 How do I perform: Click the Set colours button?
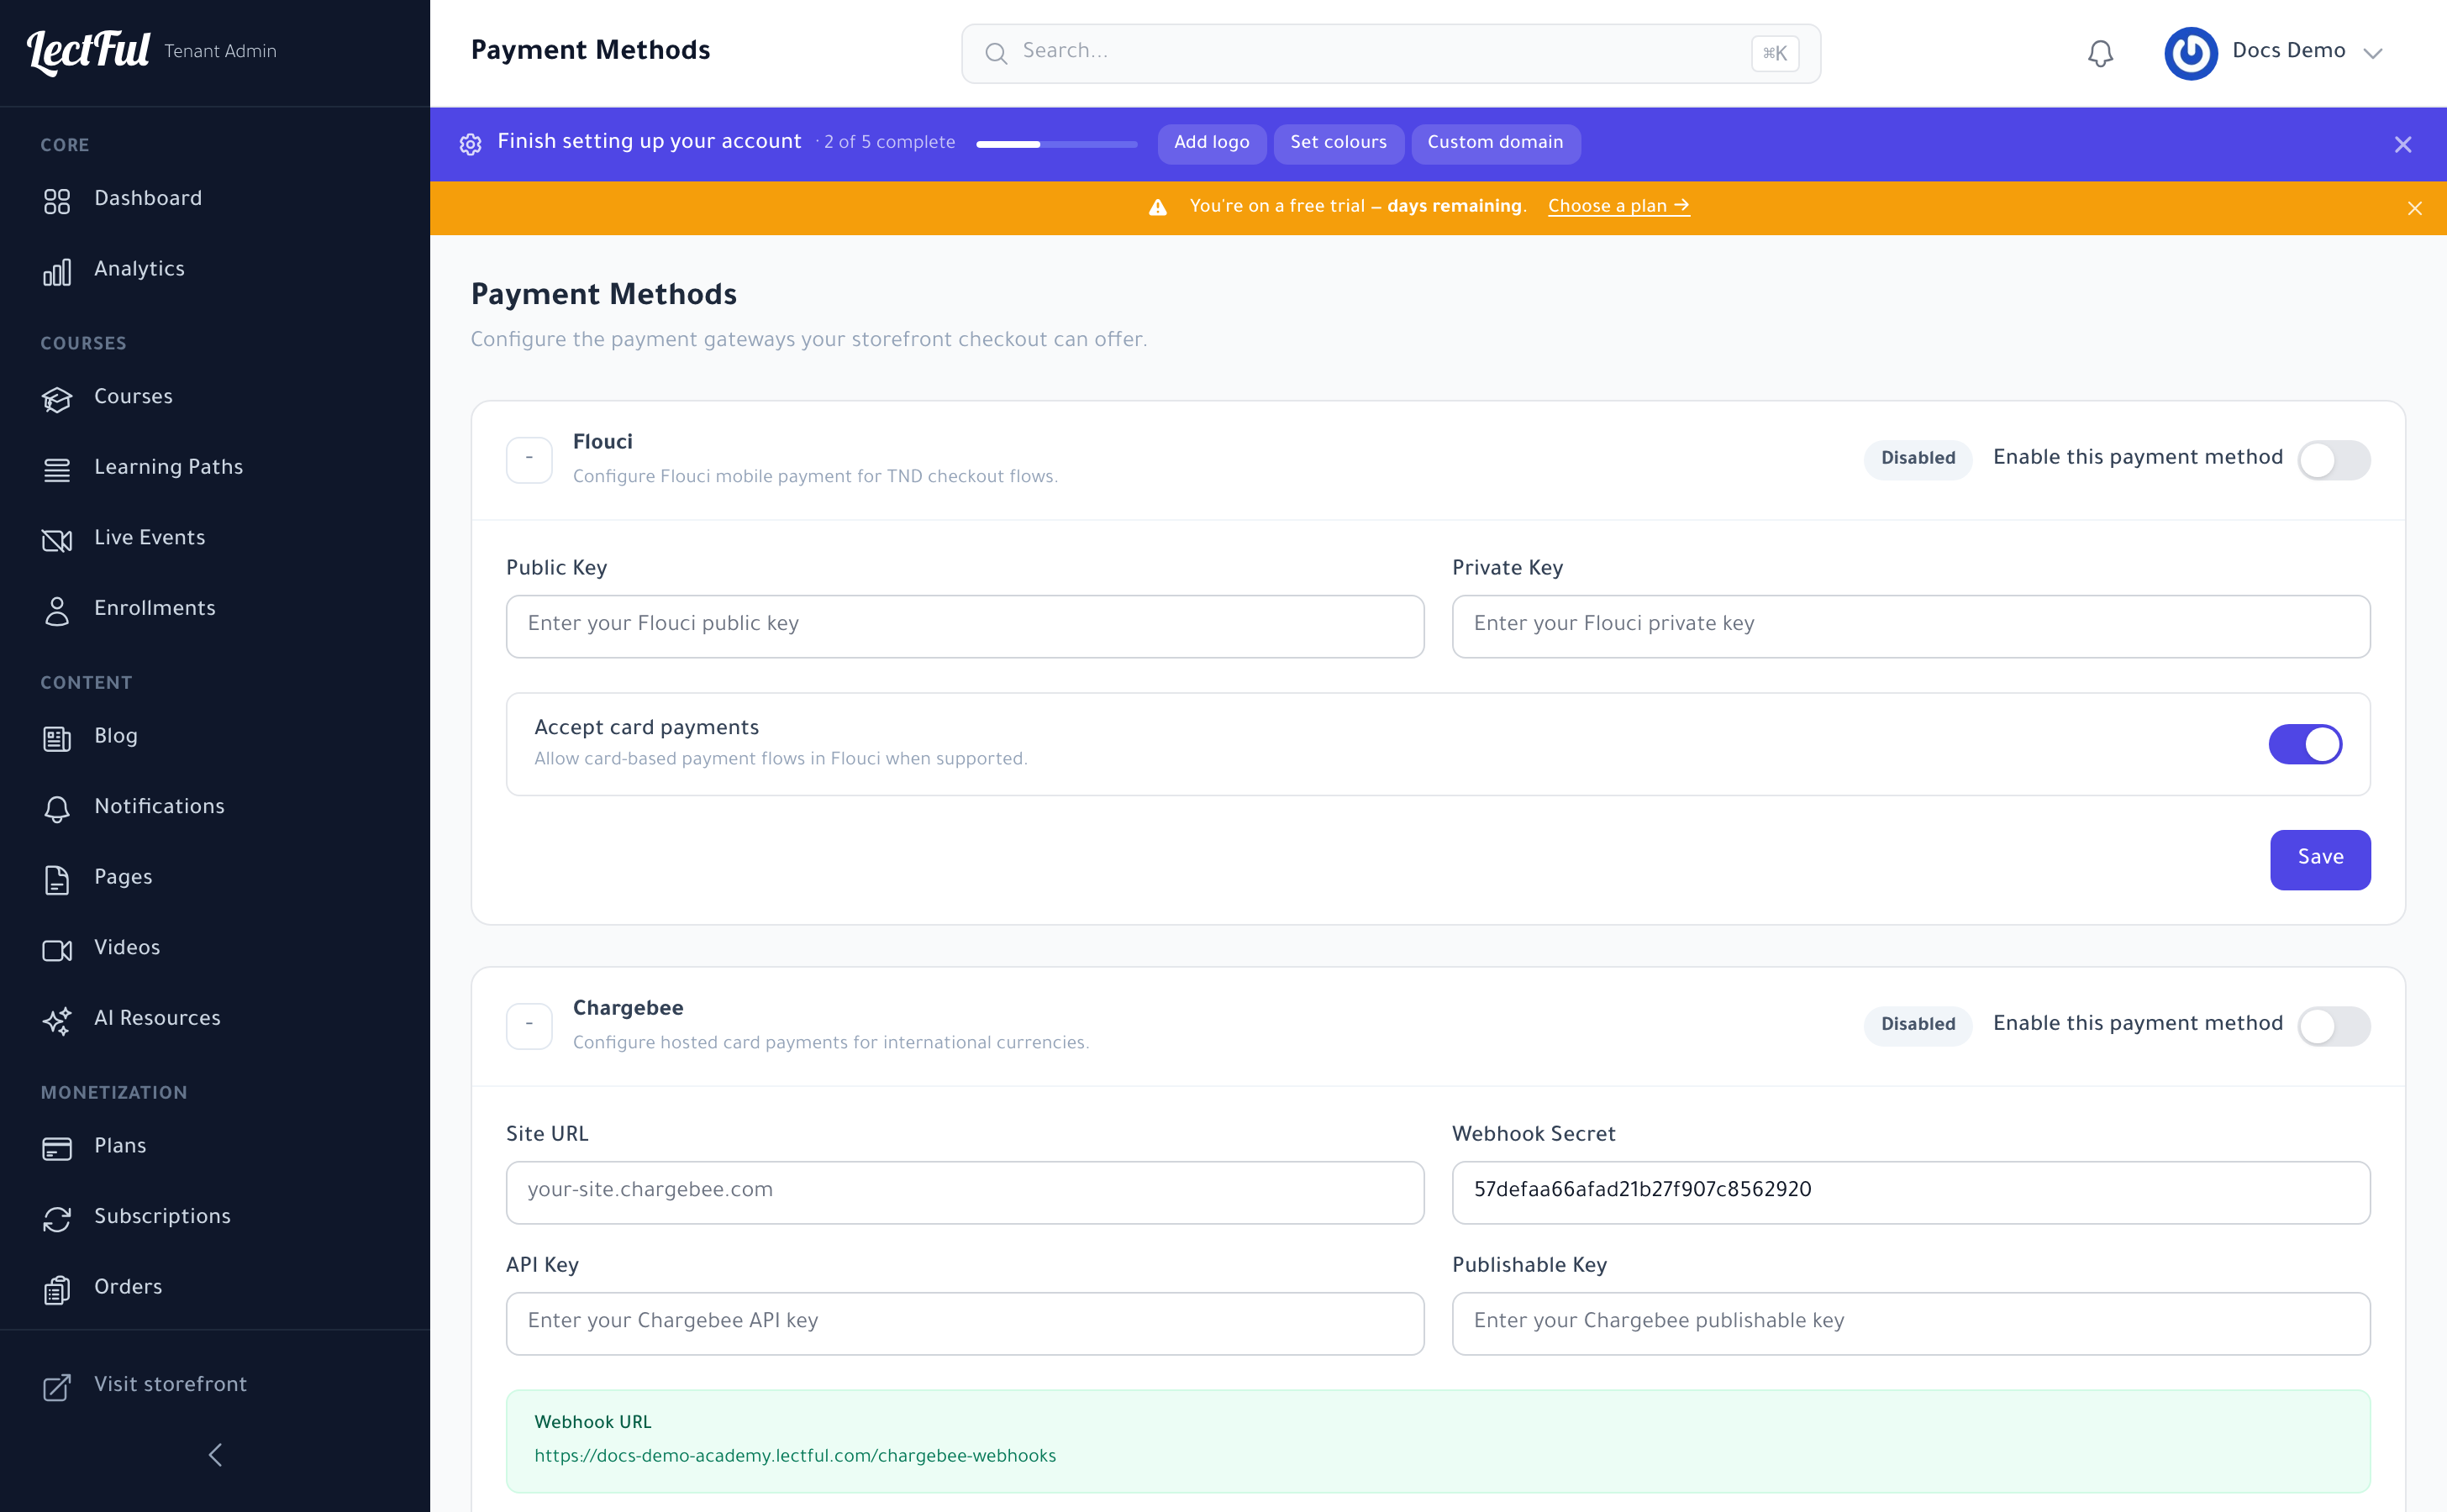1339,143
